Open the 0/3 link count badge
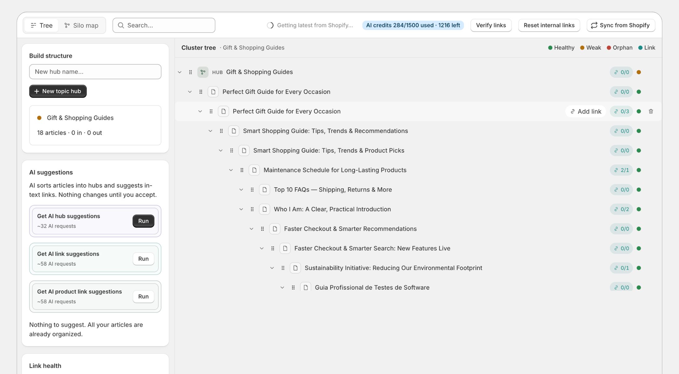 pyautogui.click(x=621, y=111)
